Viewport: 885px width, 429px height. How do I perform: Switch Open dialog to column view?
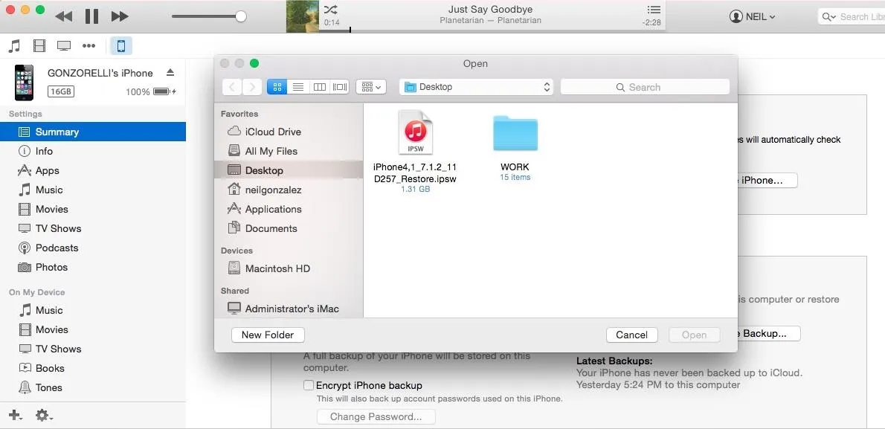tap(319, 87)
